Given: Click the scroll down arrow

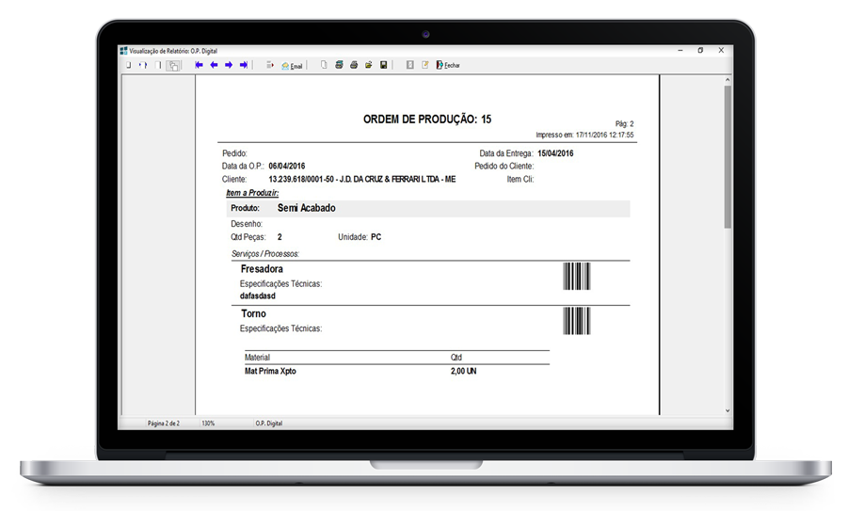Looking at the screenshot, I should [x=727, y=410].
